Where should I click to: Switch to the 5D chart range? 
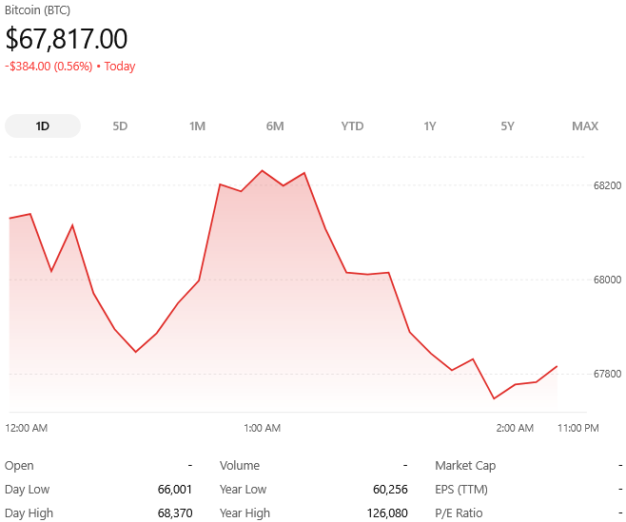point(120,126)
